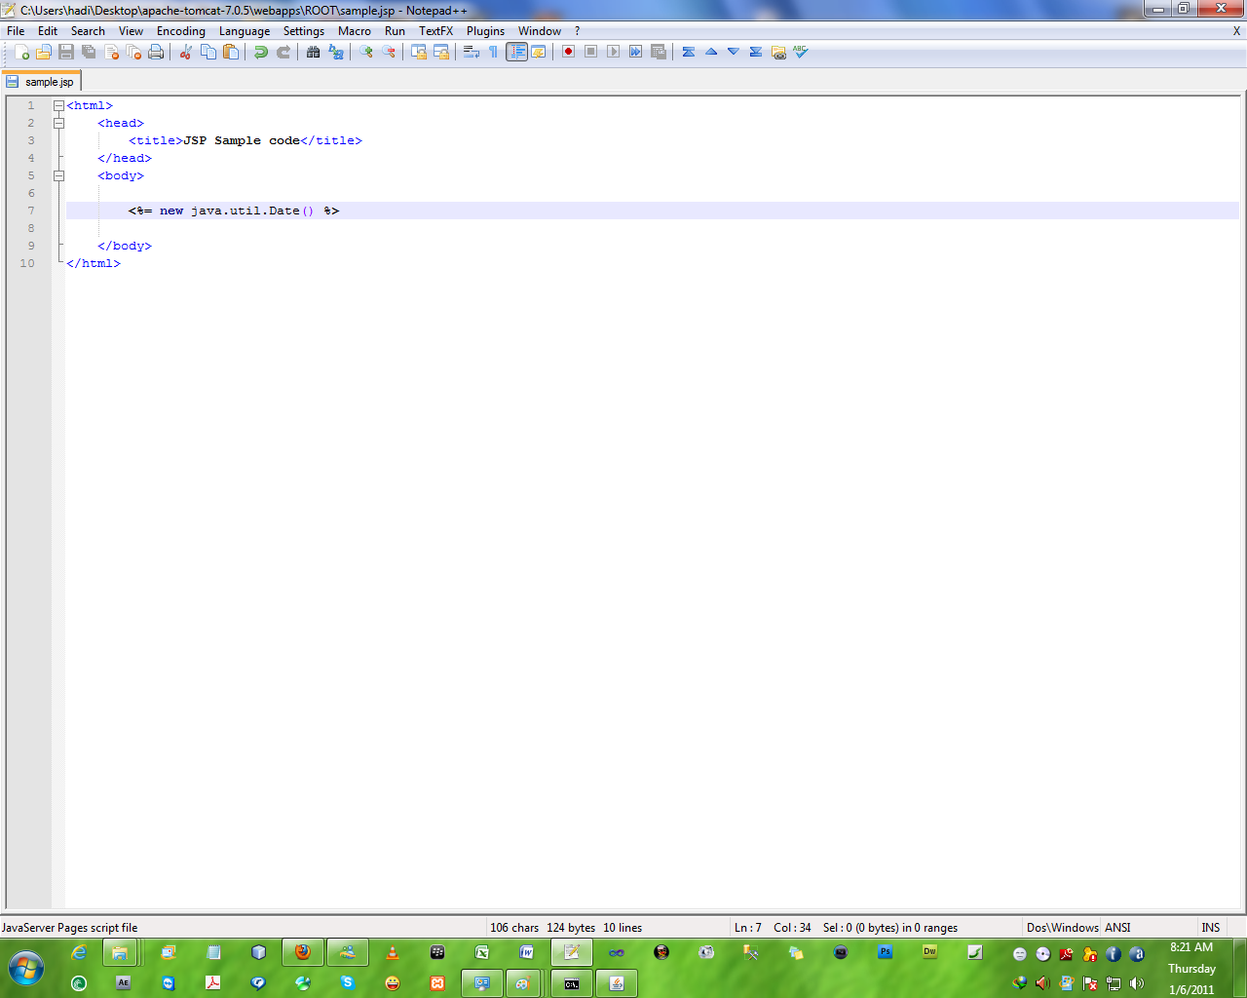
Task: Run macro multiple times icon
Action: (636, 52)
